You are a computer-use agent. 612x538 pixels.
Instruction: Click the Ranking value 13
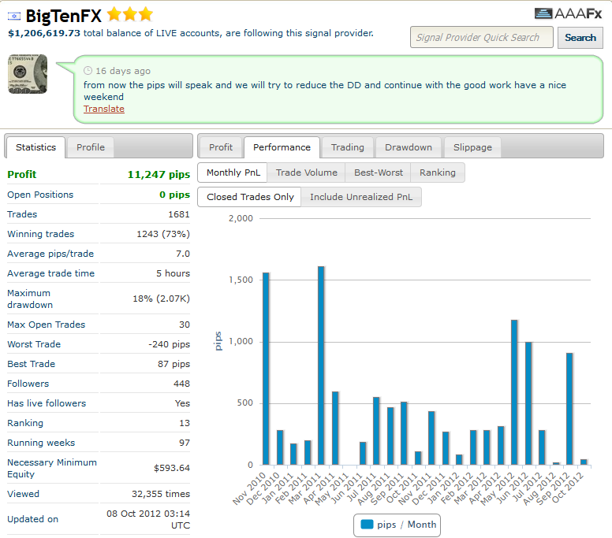[x=185, y=423]
